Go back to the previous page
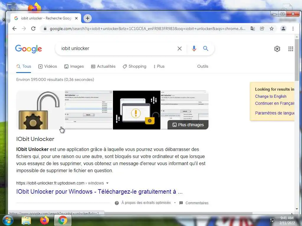The height and width of the screenshot is (226, 302). (x=14, y=29)
